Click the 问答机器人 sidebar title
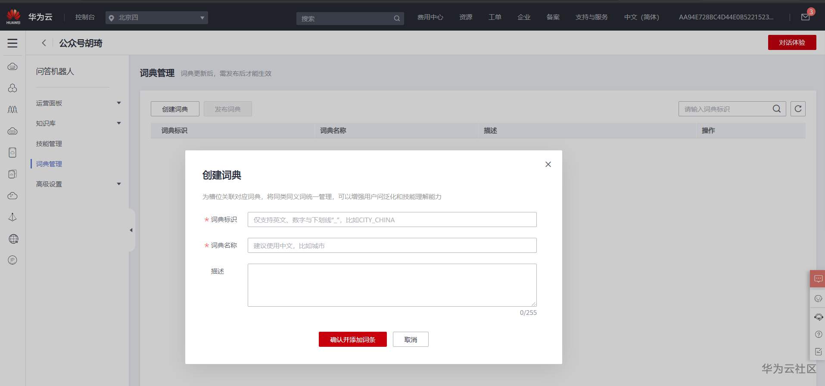Image resolution: width=825 pixels, height=386 pixels. [x=55, y=72]
